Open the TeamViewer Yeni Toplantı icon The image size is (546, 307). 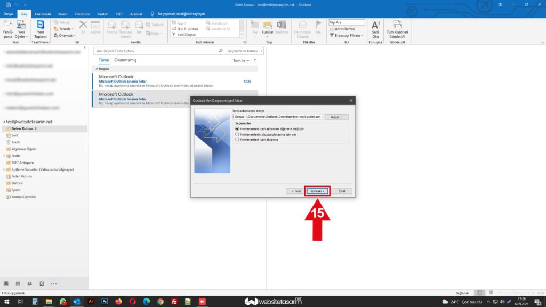click(41, 28)
